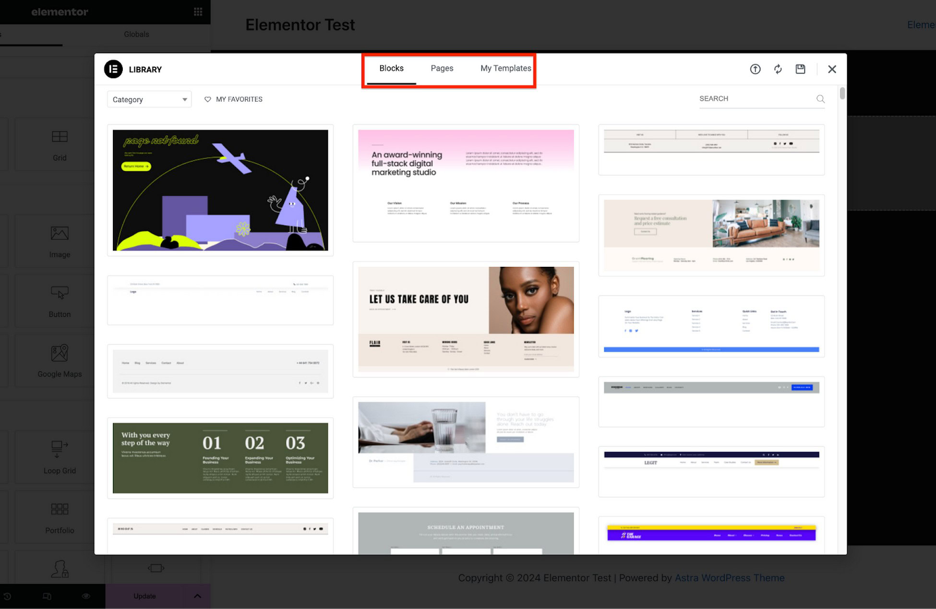Expand the Update button options chevron
This screenshot has width=936, height=609.
pyautogui.click(x=197, y=596)
